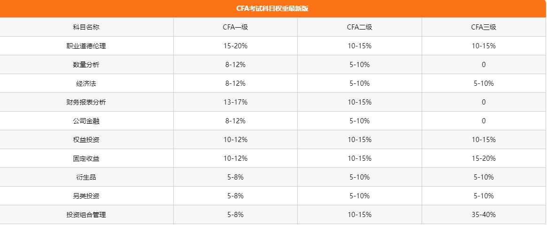Click the "财务报表分析" subject cell
Screen dimensions: 547x225
click(x=86, y=102)
